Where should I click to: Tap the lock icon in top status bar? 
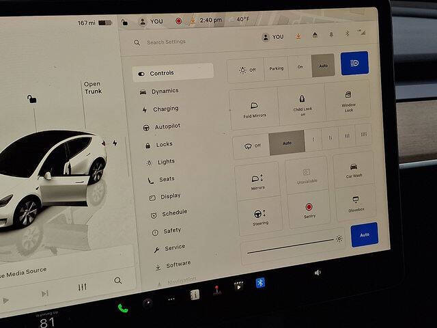[x=124, y=23]
